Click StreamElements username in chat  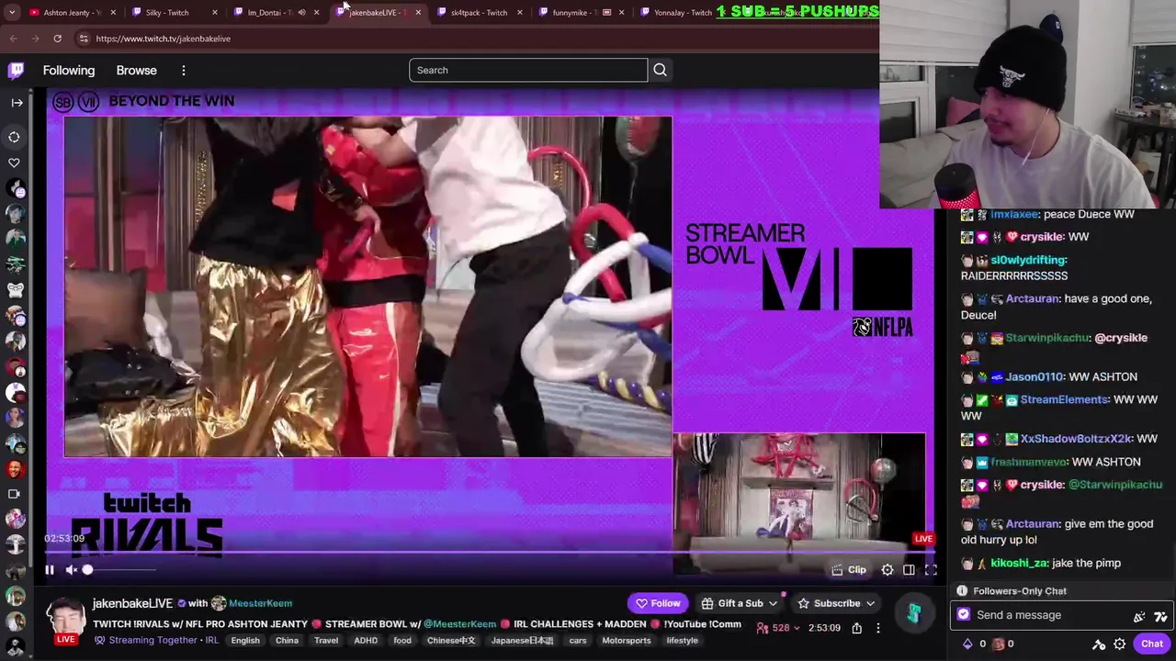tap(1063, 400)
